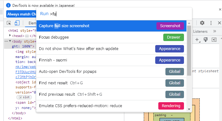This screenshot has height=121, width=222.
Task: Open the three-dot customize DevTools menu
Action: coord(211,23)
